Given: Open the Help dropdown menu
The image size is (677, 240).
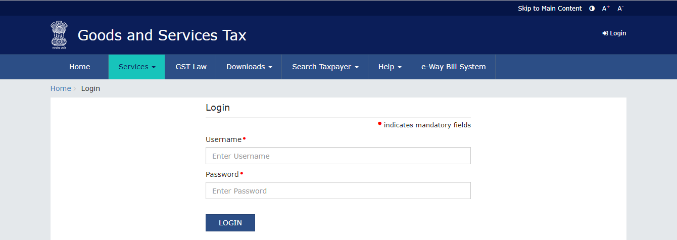Looking at the screenshot, I should (390, 67).
